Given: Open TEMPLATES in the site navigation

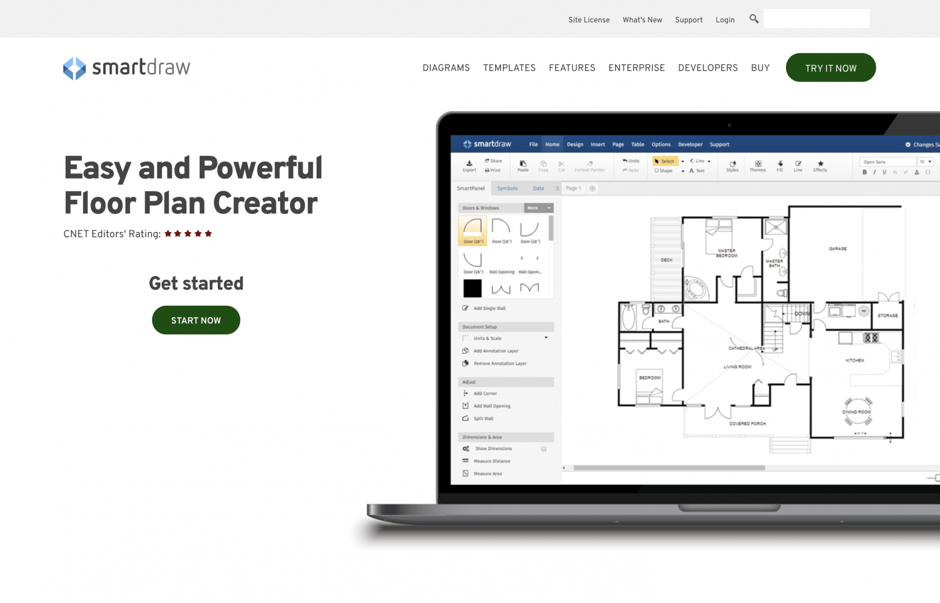Looking at the screenshot, I should click(x=509, y=68).
